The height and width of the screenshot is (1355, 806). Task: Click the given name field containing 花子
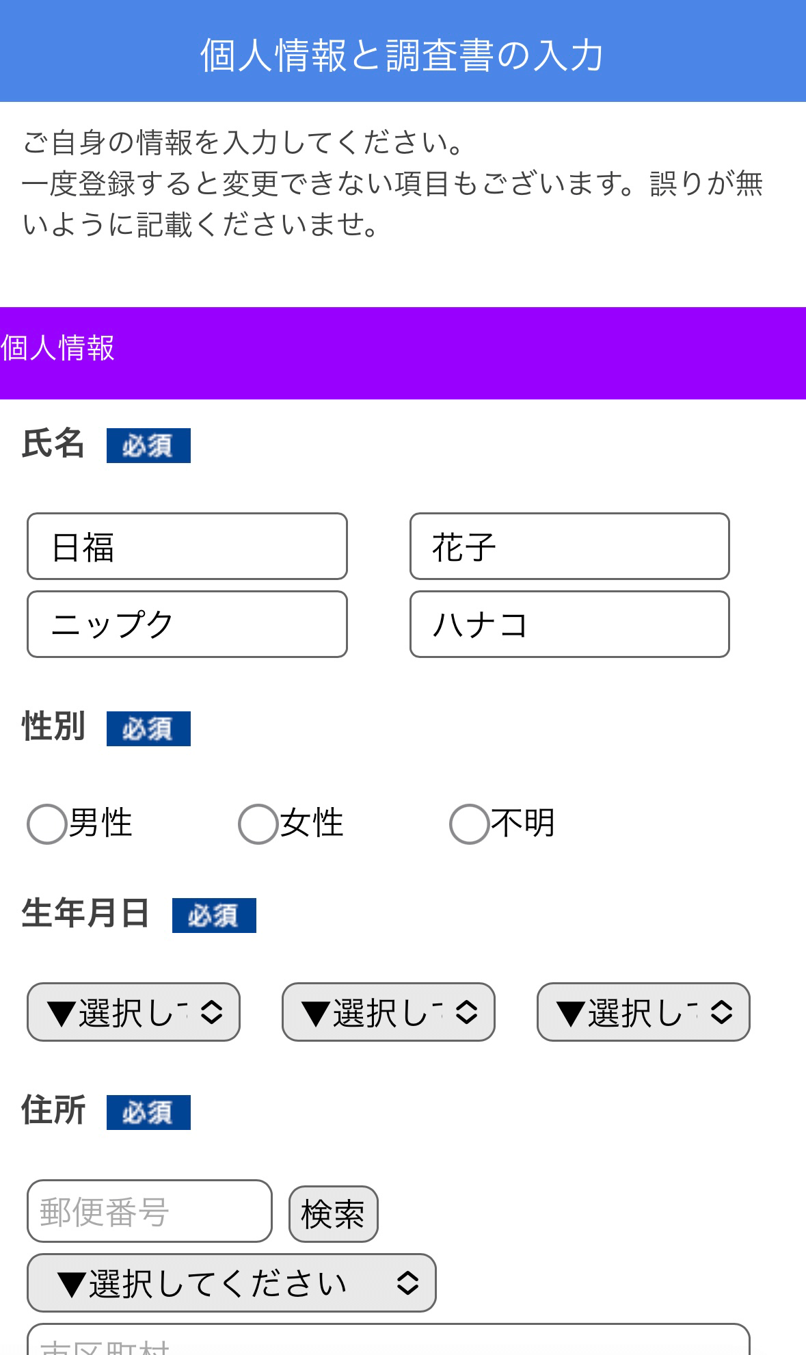tap(569, 547)
